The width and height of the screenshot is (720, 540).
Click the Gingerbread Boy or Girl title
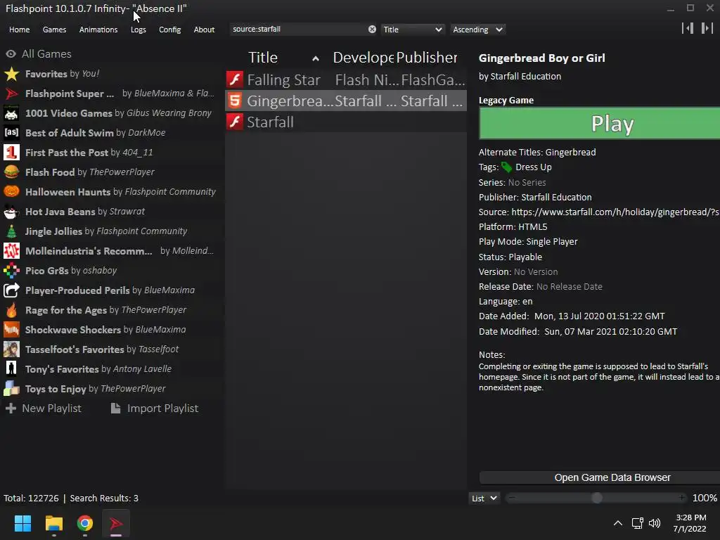coord(542,58)
